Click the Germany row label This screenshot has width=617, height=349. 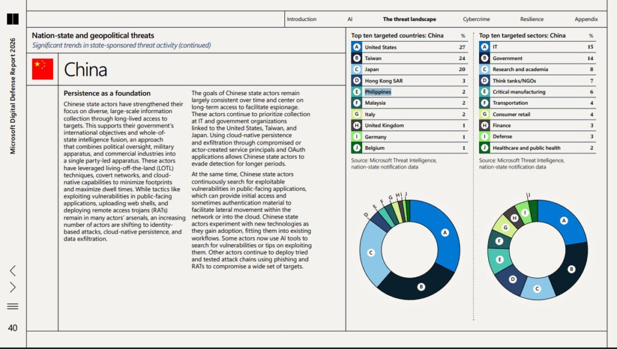pyautogui.click(x=375, y=137)
